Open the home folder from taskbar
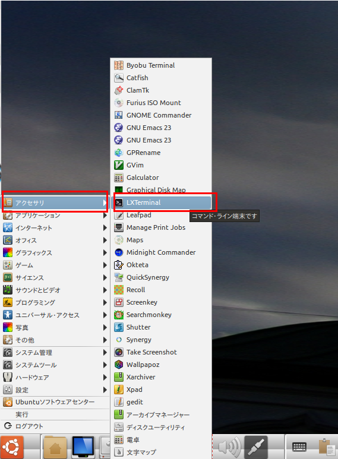338x459 pixels. (55, 447)
